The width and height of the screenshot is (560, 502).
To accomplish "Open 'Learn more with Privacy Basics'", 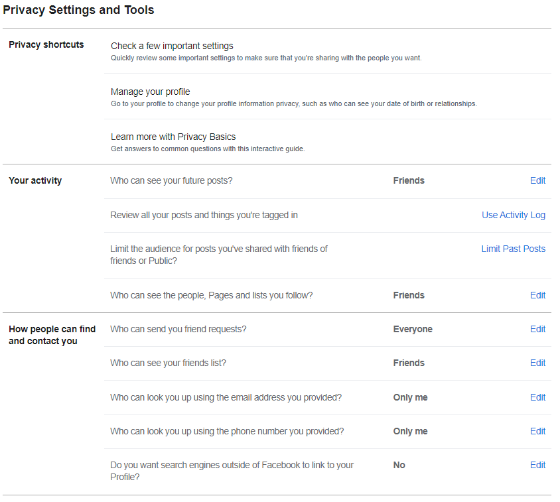I will click(x=173, y=137).
